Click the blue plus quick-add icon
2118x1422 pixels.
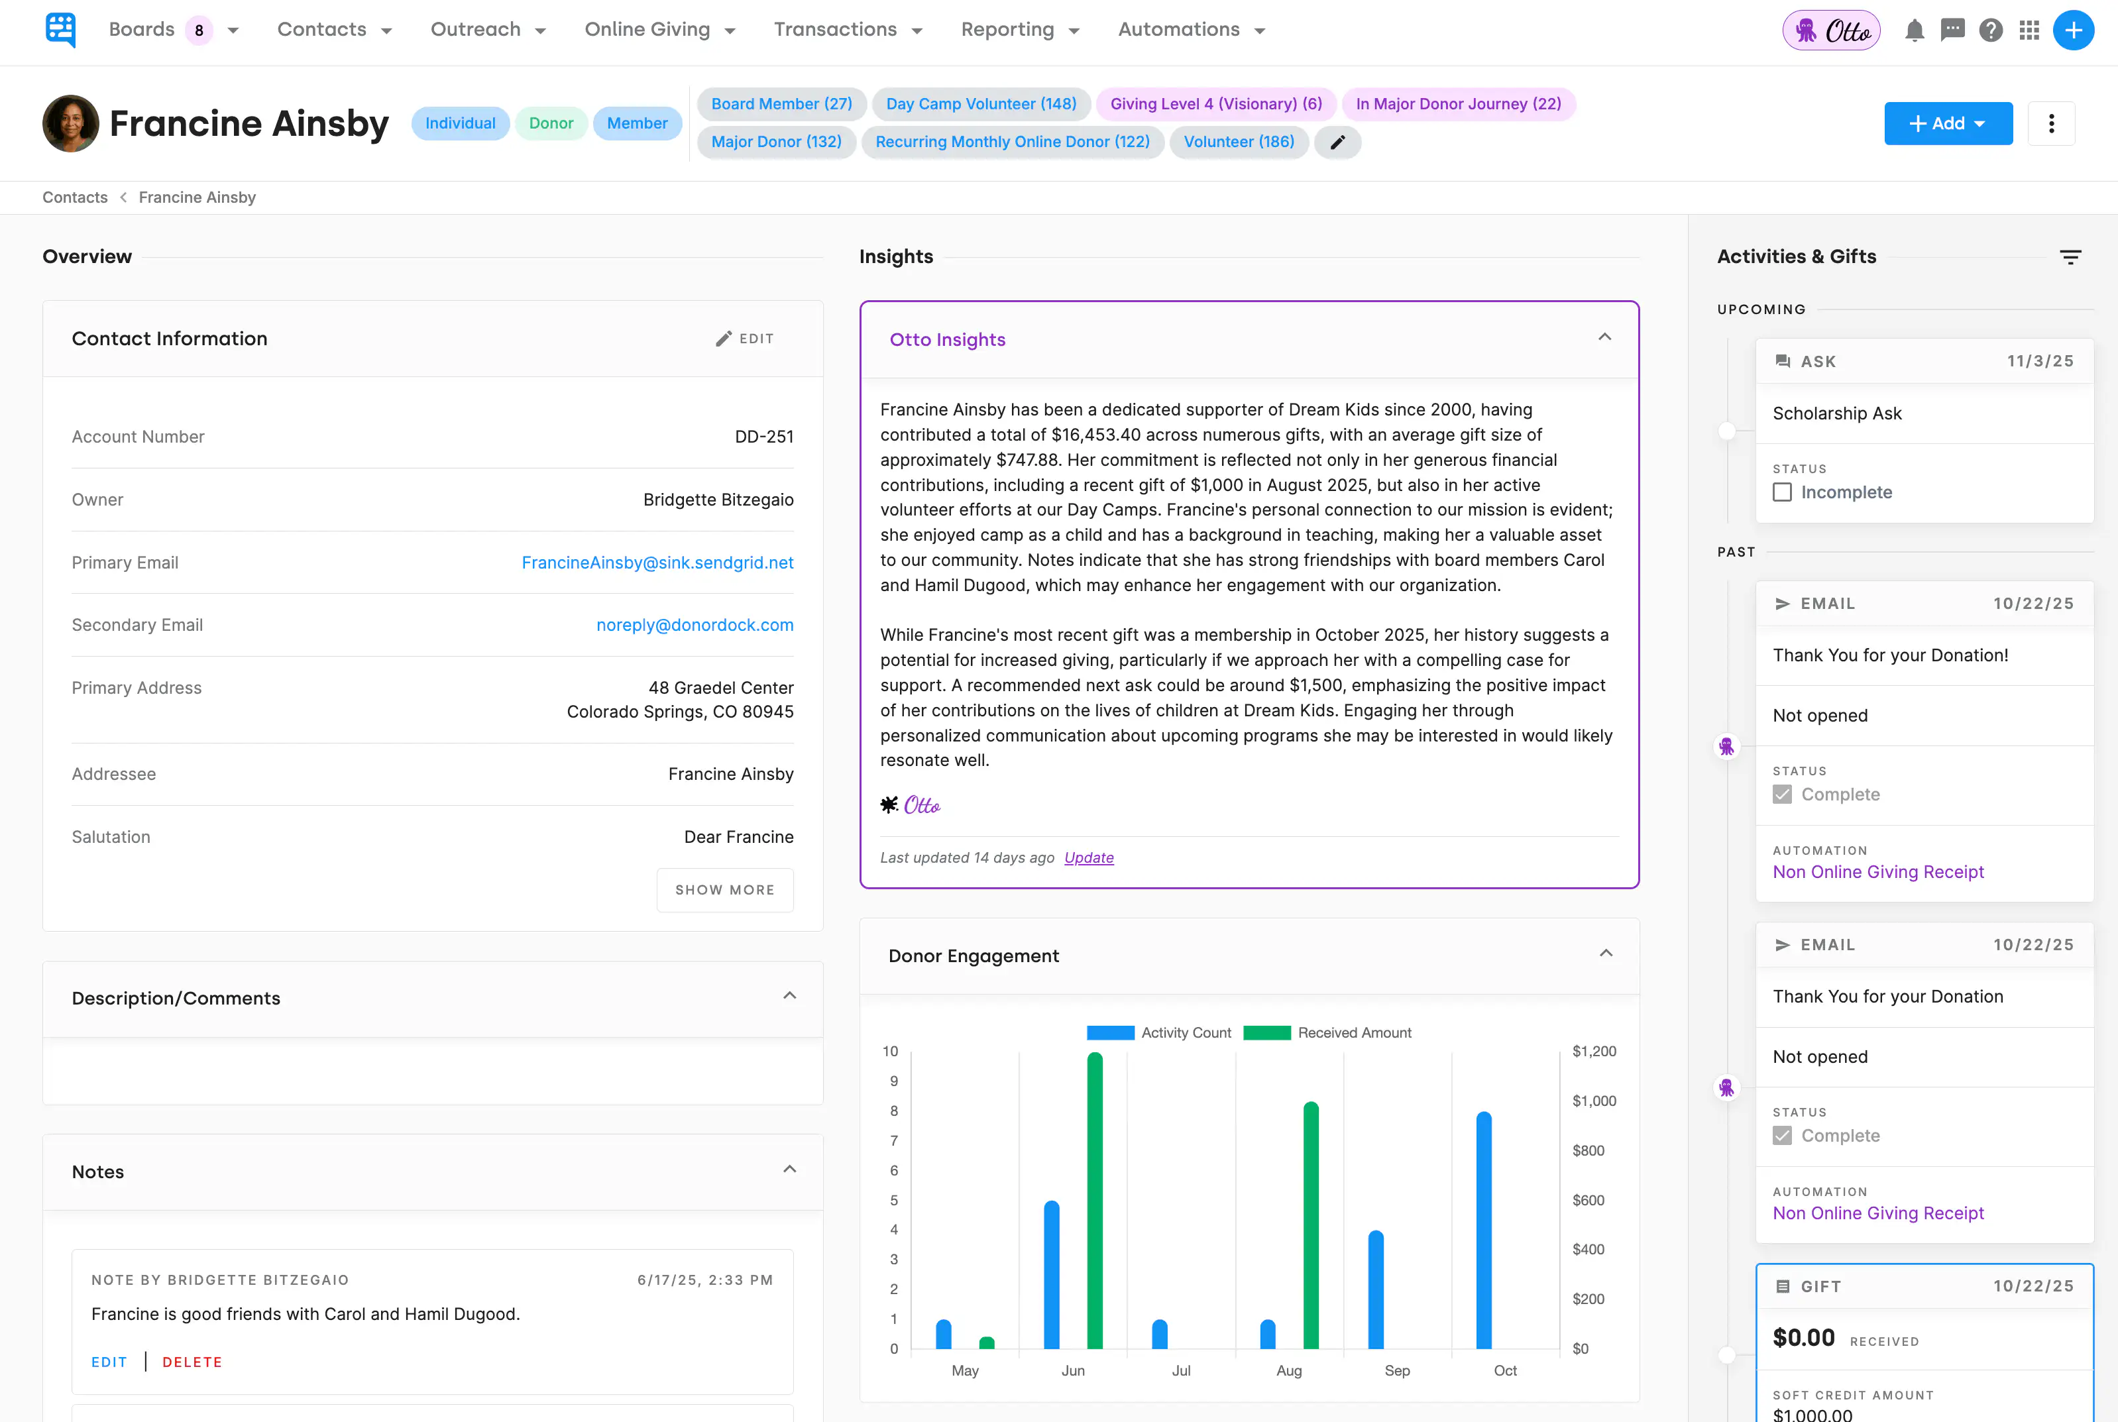[2073, 30]
